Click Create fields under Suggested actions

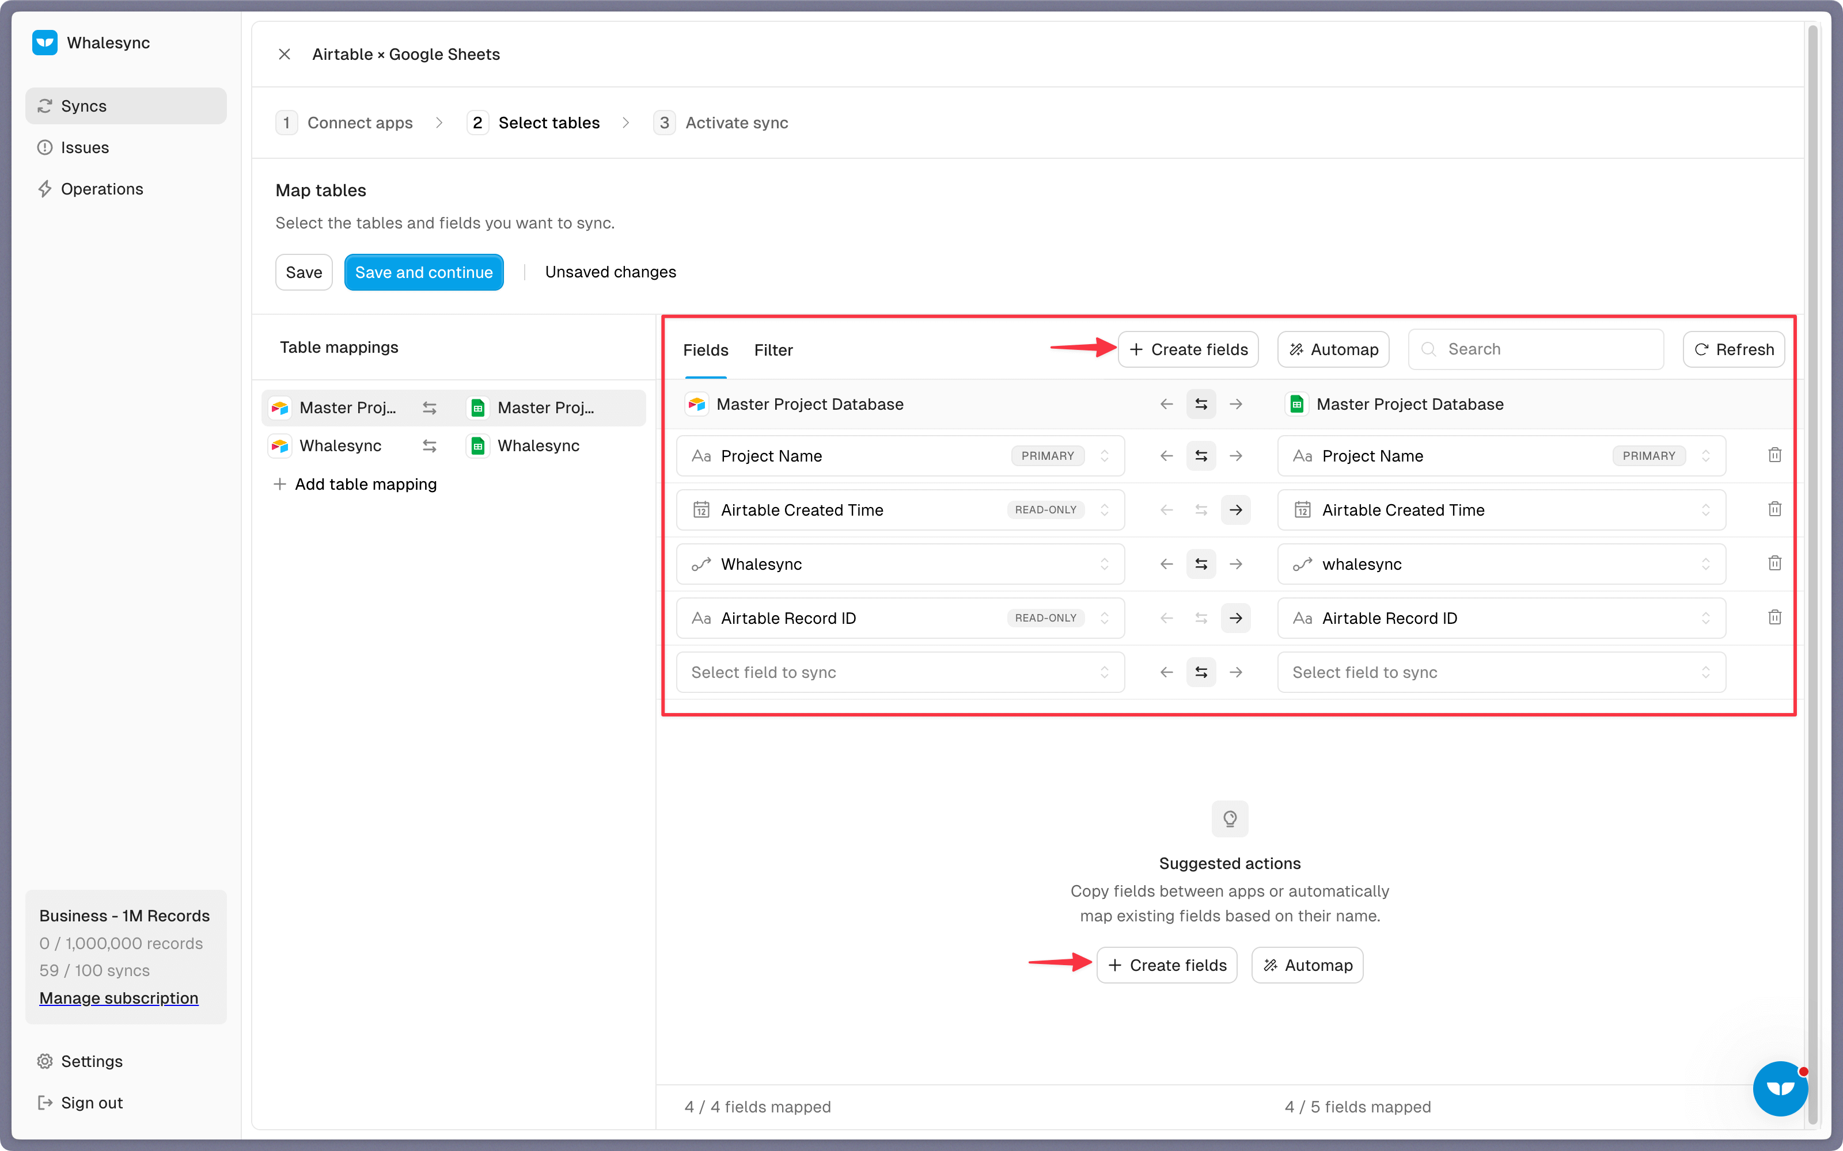1167,965
